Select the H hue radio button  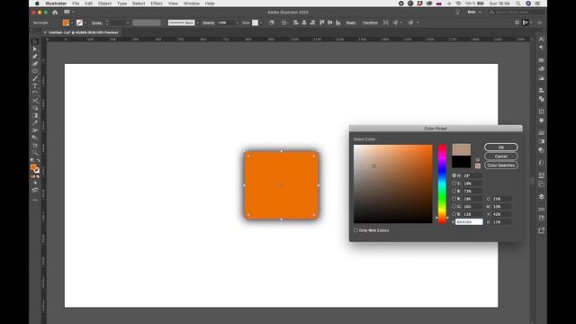pos(454,175)
